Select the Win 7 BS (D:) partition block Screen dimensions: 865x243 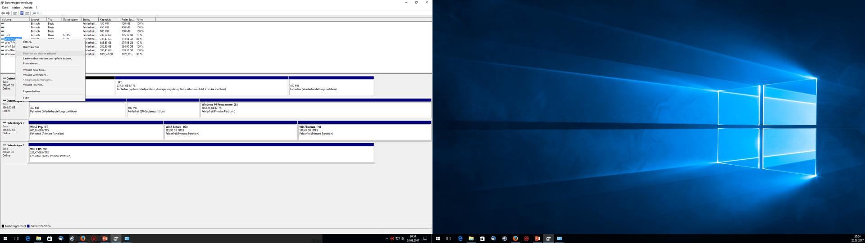pos(201,153)
